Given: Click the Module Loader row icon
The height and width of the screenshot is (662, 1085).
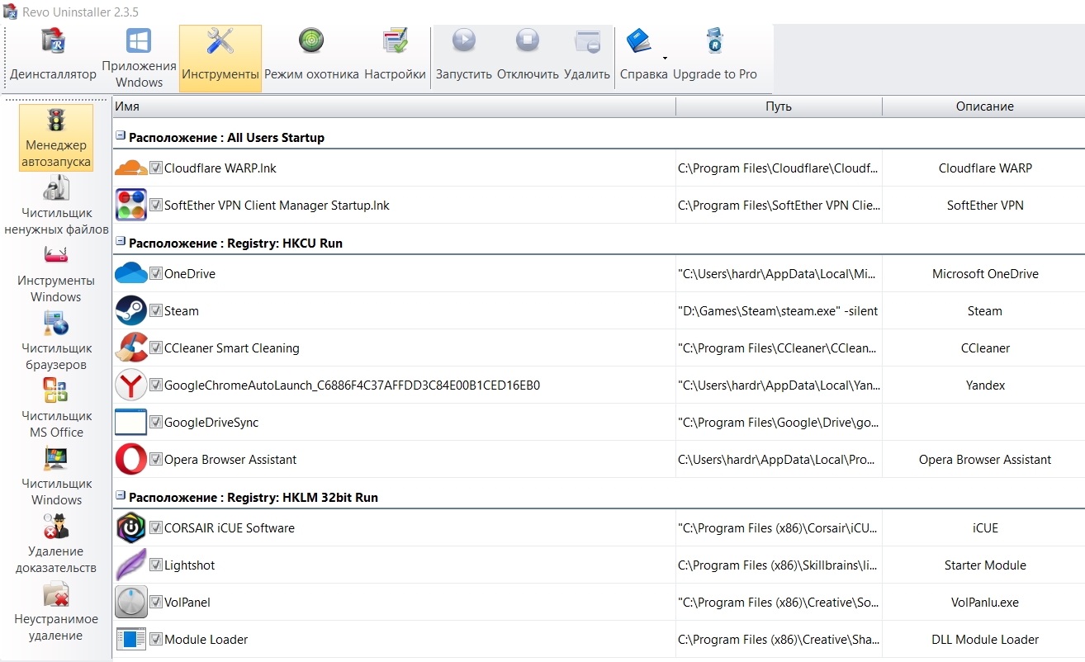Looking at the screenshot, I should 131,639.
